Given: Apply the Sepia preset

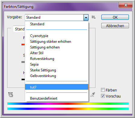Looking at the screenshot, I should tap(57, 64).
